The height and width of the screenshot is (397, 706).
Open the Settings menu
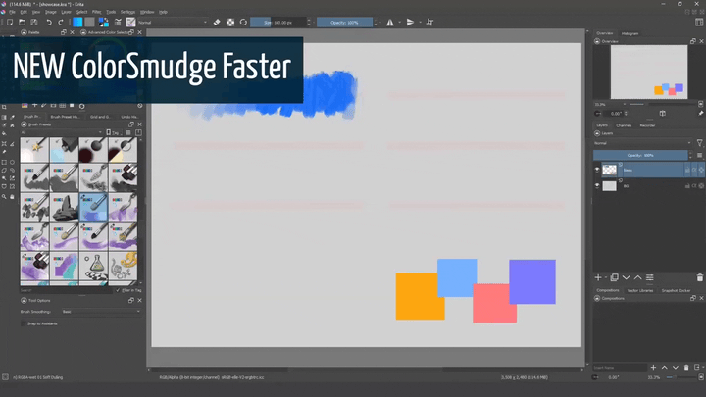(x=127, y=12)
